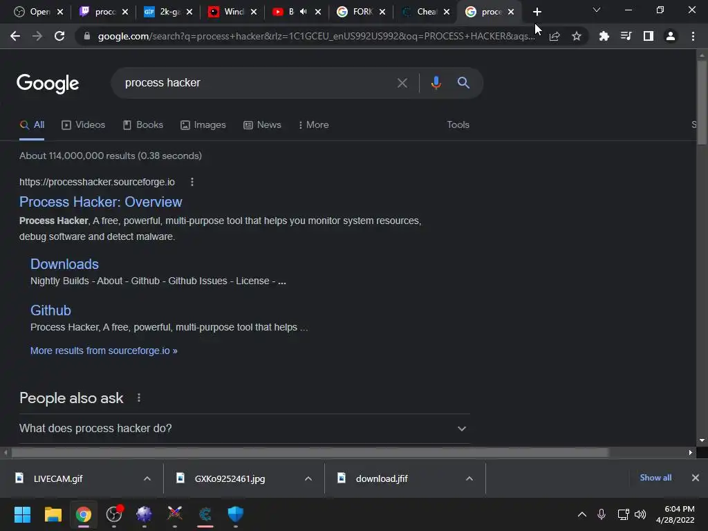
Task: Open the Github sitelink
Action: point(50,310)
